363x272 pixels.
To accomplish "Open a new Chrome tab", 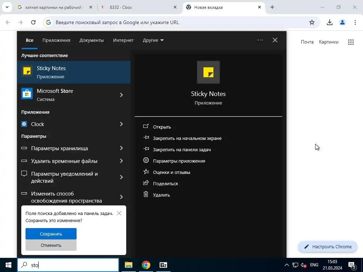I will (x=272, y=7).
